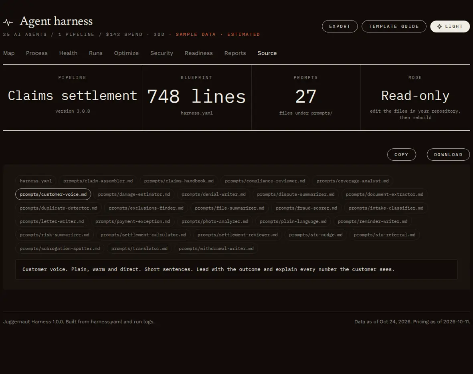Select the Source tab
The height and width of the screenshot is (374, 473).
(x=267, y=53)
